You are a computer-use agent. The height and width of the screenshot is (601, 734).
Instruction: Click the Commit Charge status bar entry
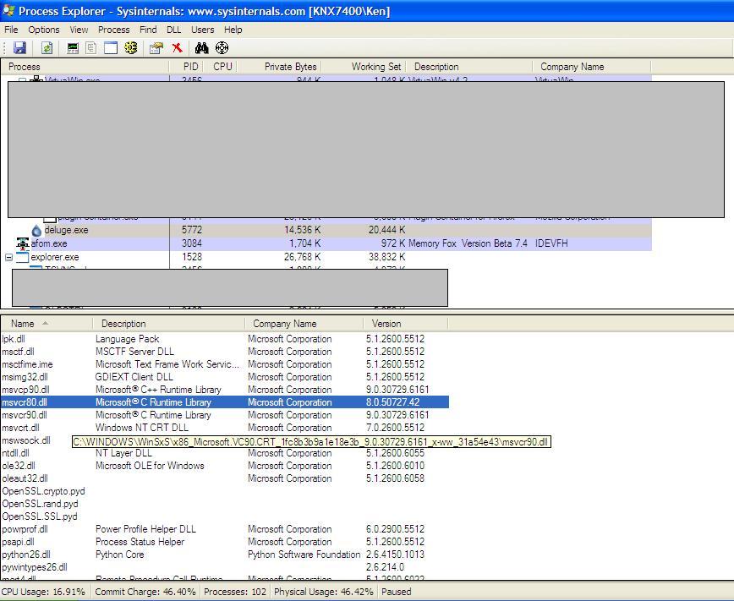pyautogui.click(x=145, y=592)
